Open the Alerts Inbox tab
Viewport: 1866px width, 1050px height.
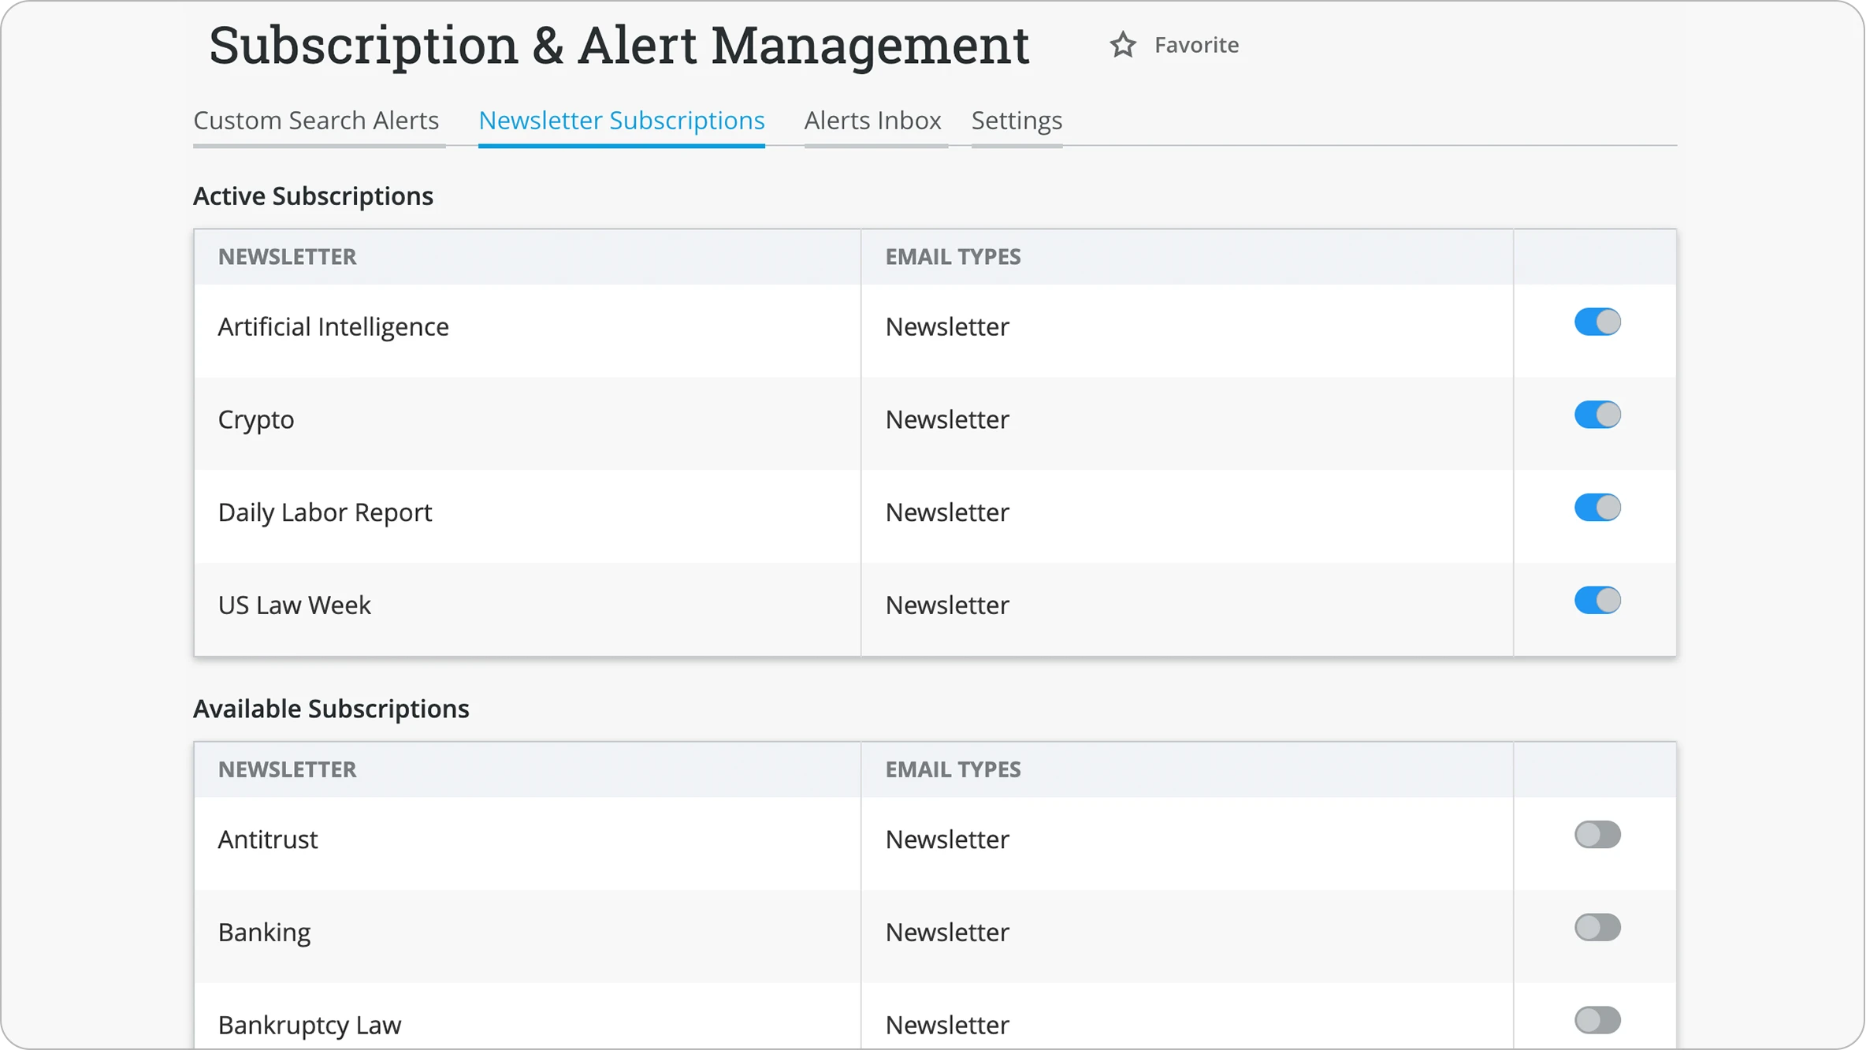(872, 121)
